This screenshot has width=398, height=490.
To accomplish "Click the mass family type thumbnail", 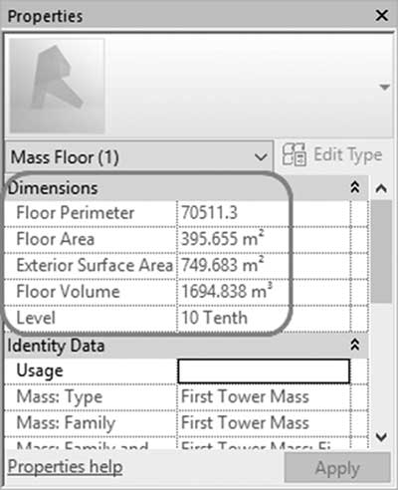I will (57, 86).
